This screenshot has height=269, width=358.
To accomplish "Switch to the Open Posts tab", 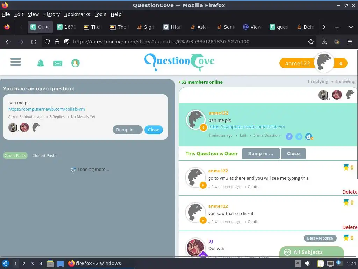I will pyautogui.click(x=15, y=156).
